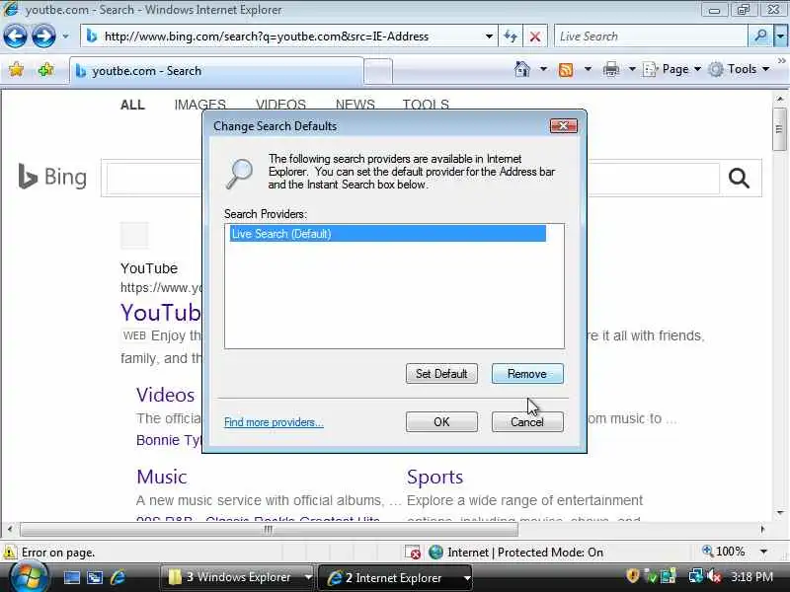Open the Windows Start orb

pyautogui.click(x=28, y=577)
